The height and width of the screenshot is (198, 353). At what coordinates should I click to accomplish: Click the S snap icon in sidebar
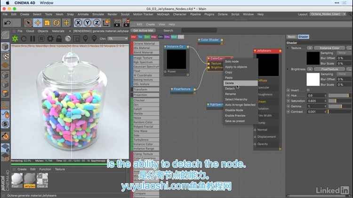click(x=5, y=124)
